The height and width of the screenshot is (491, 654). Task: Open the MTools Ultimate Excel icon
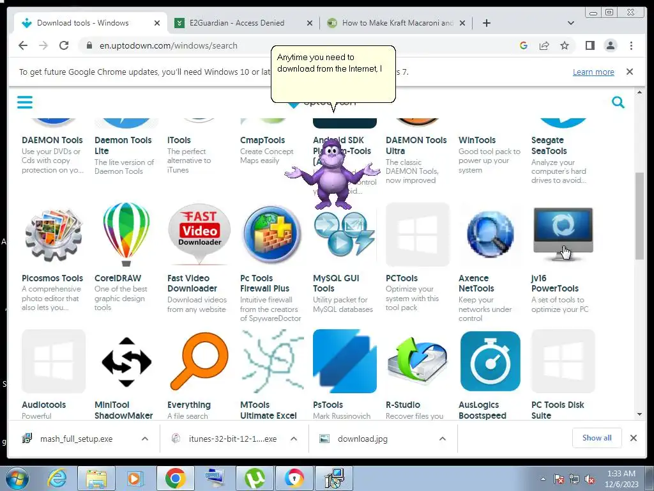point(272,361)
